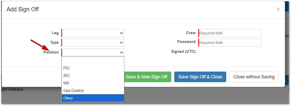Hit Close without Saving button

tap(254, 77)
